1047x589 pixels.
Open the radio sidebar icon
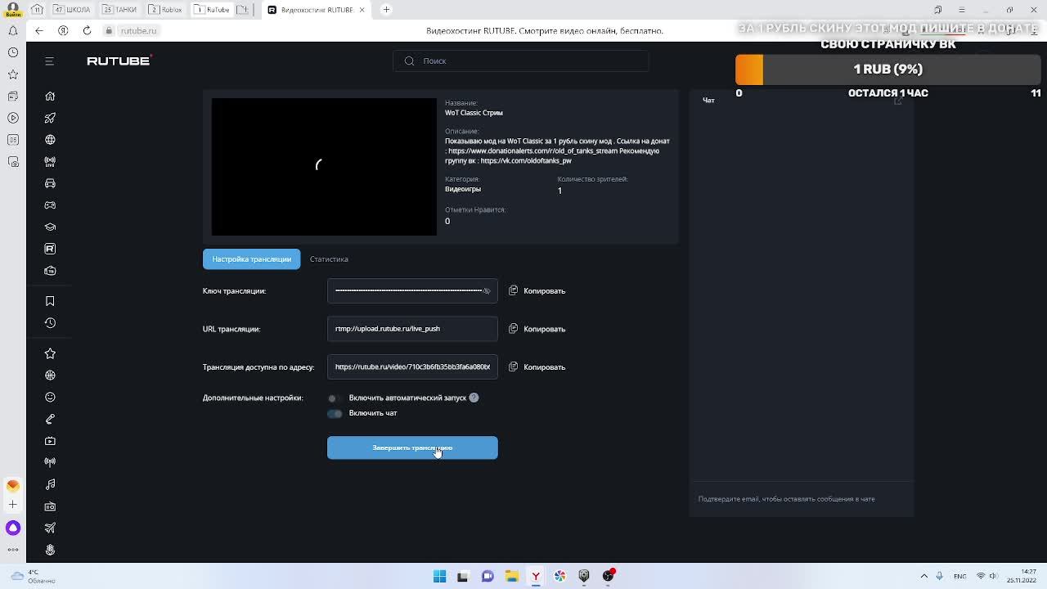(x=50, y=506)
